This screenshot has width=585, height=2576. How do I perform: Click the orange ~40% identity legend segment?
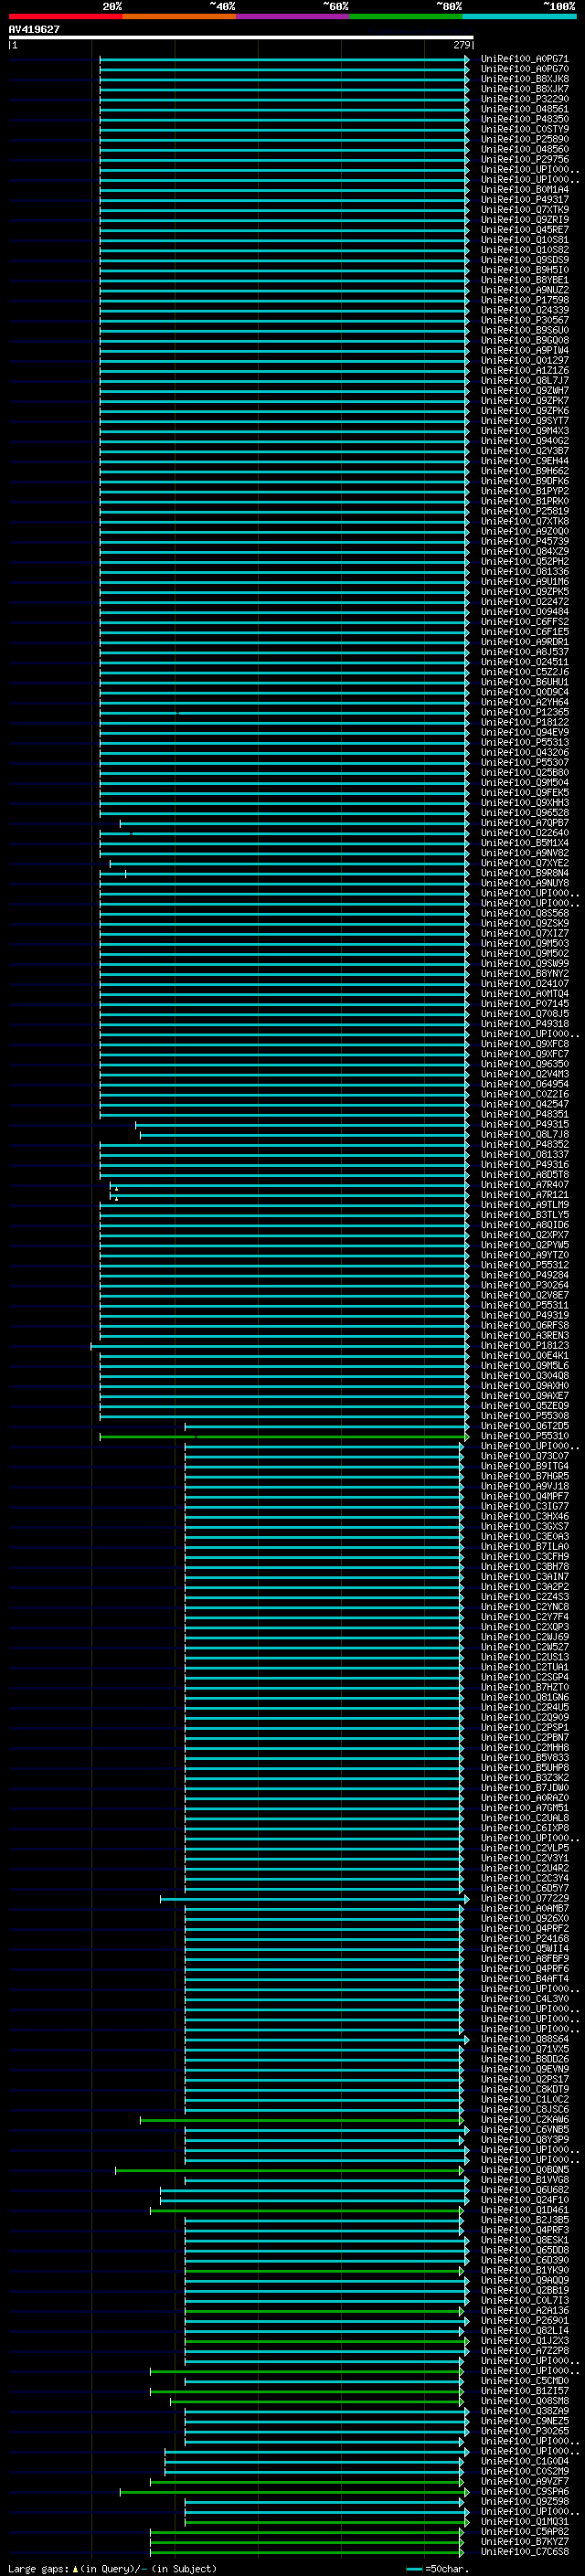pos(179,16)
